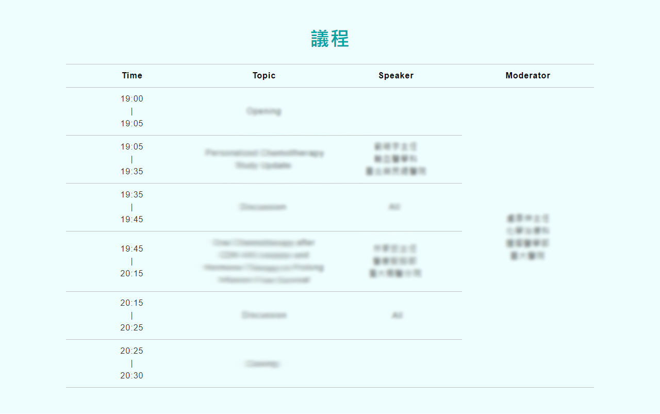Click the final topic in the 20:25 row

click(x=263, y=364)
